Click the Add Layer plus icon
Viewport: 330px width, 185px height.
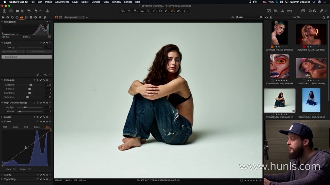click(x=45, y=74)
